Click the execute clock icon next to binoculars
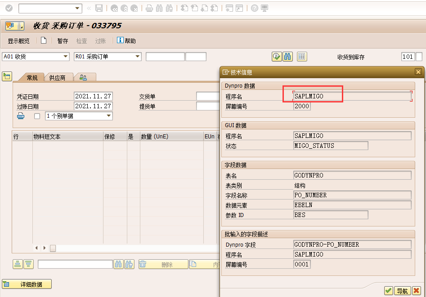The height and width of the screenshot is (297, 426). [x=277, y=57]
